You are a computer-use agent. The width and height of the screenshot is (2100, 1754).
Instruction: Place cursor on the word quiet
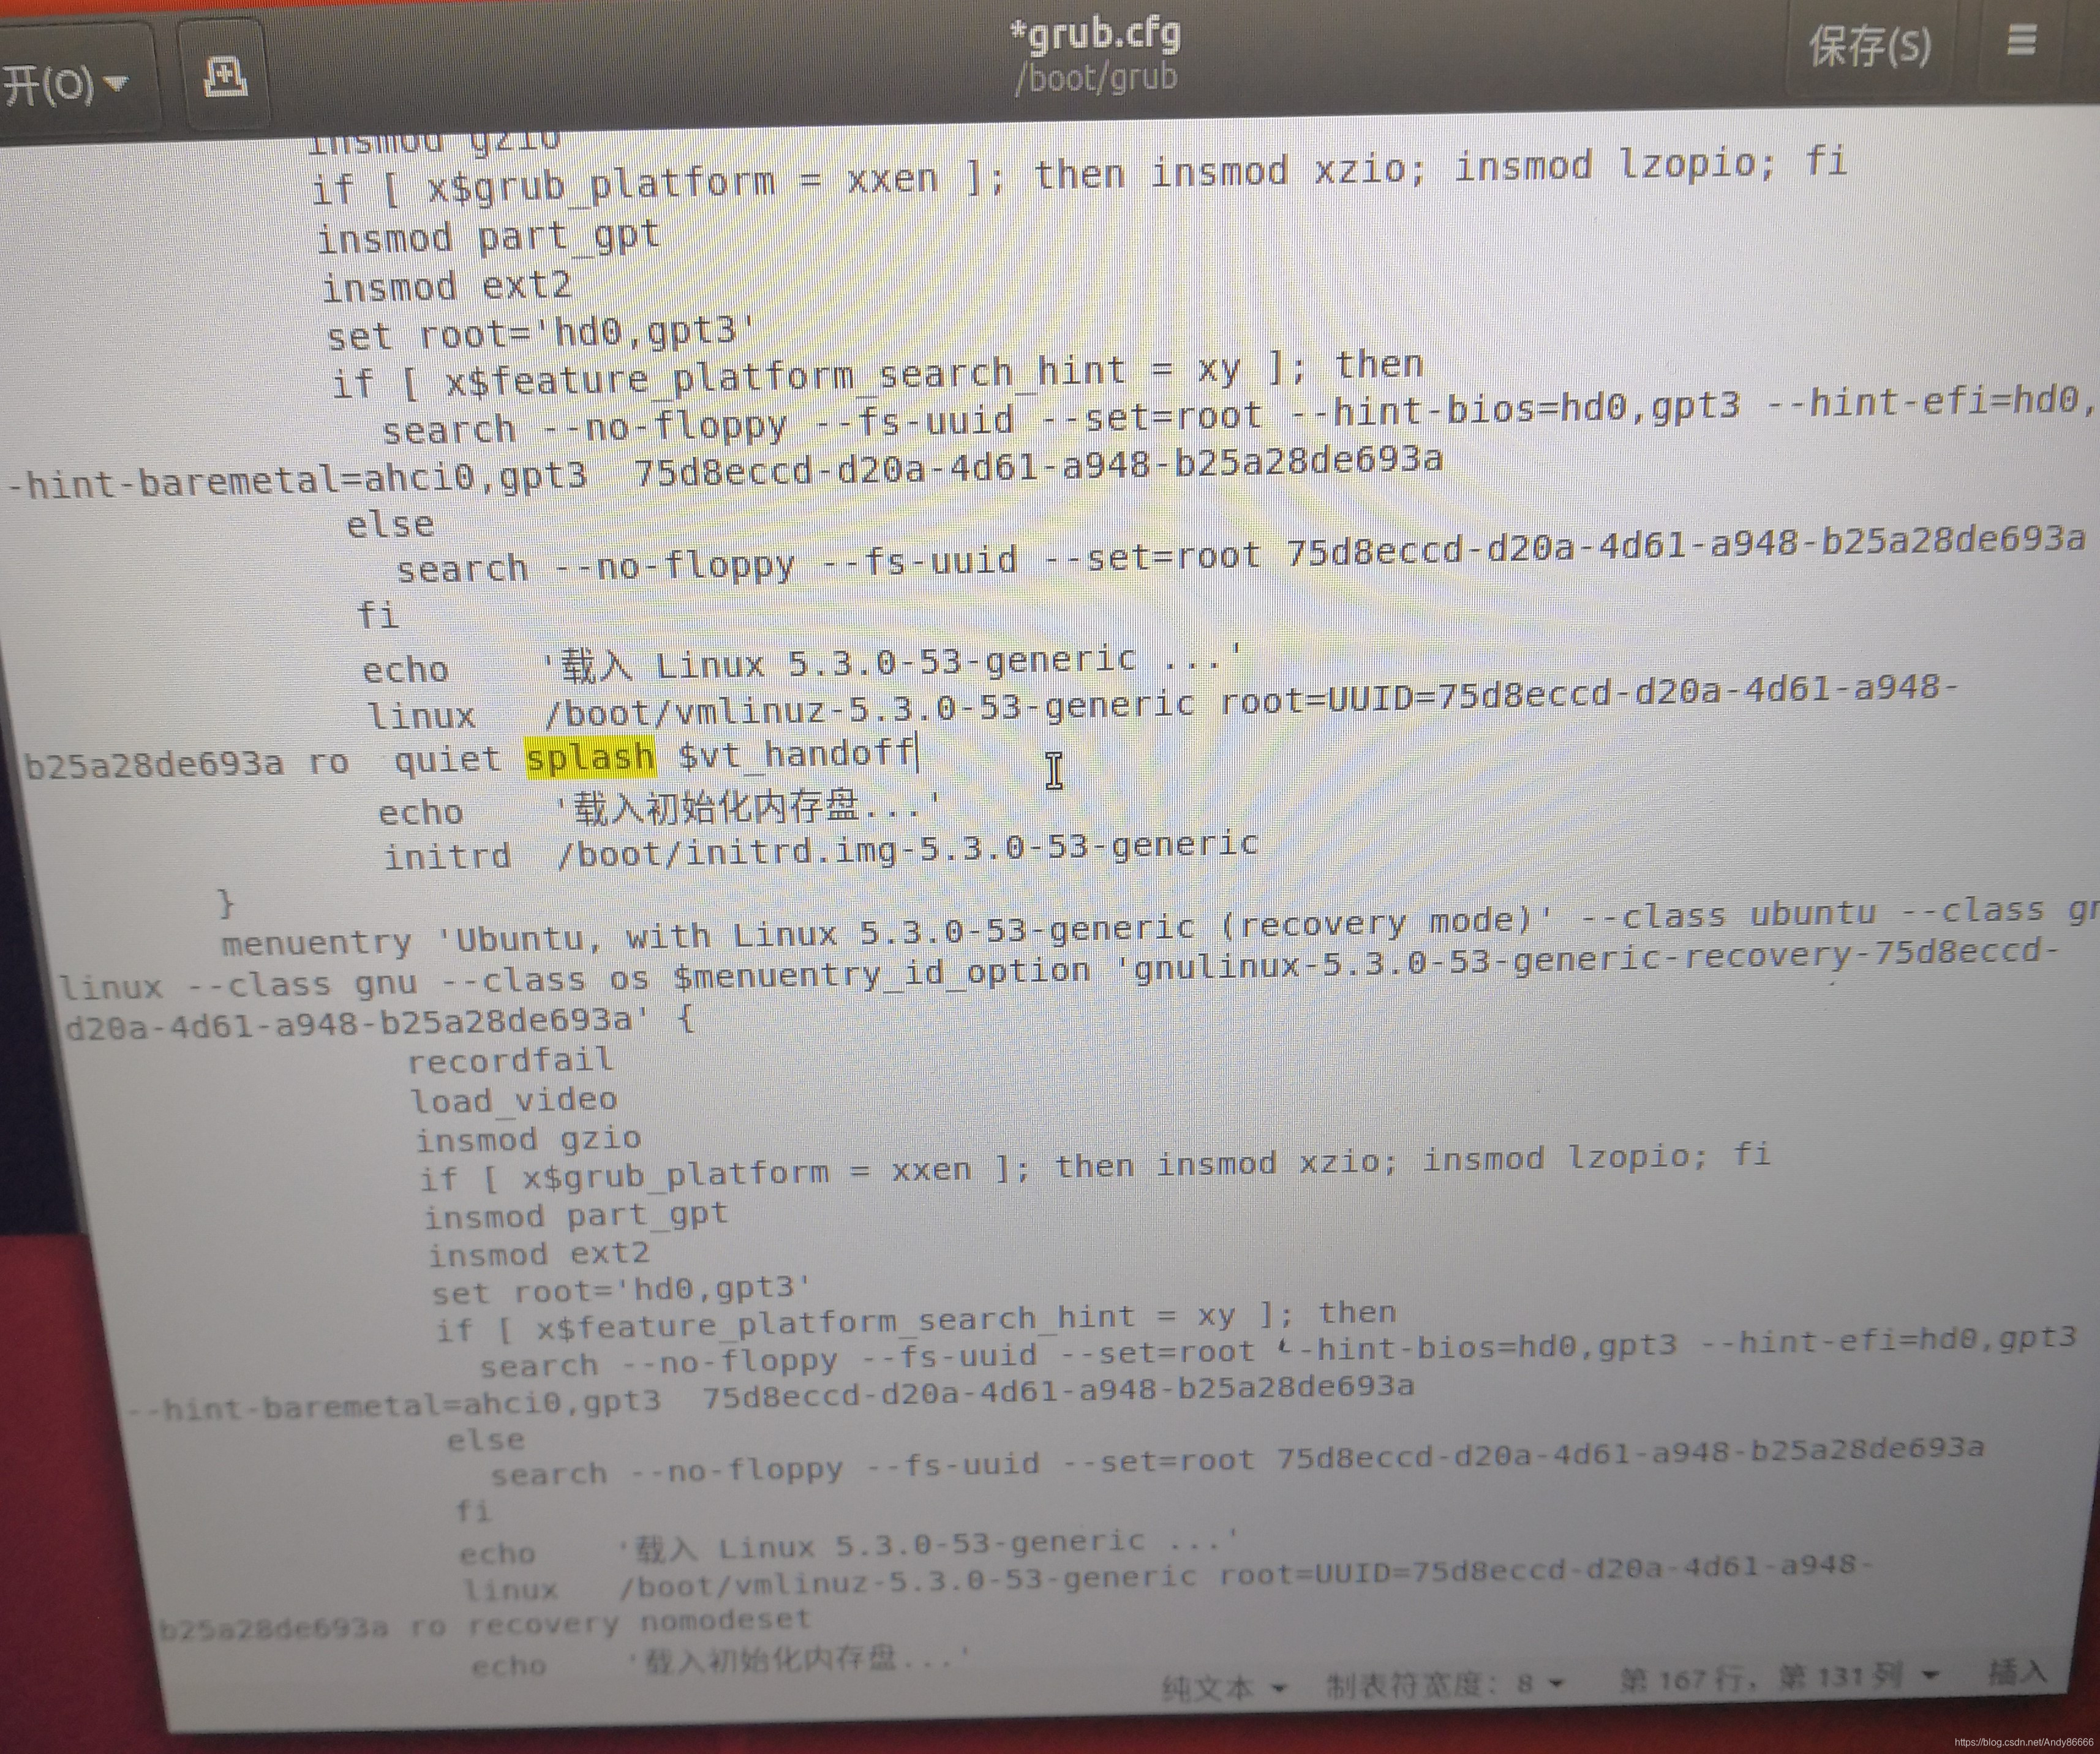tap(446, 760)
